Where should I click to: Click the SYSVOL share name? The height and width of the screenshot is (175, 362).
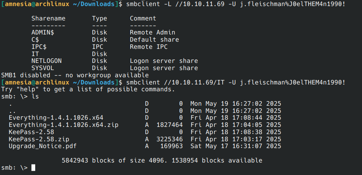[42, 68]
